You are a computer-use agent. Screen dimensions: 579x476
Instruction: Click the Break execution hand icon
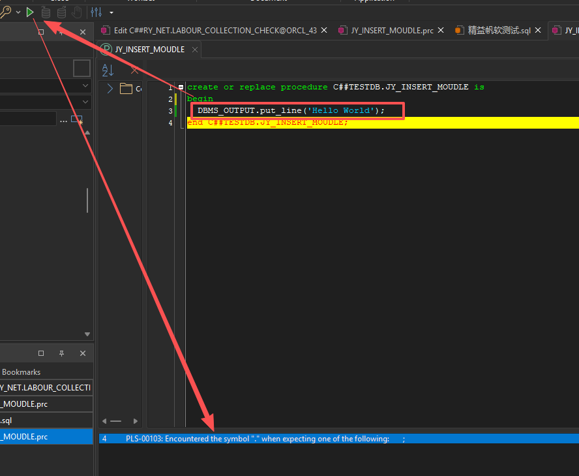pos(77,12)
